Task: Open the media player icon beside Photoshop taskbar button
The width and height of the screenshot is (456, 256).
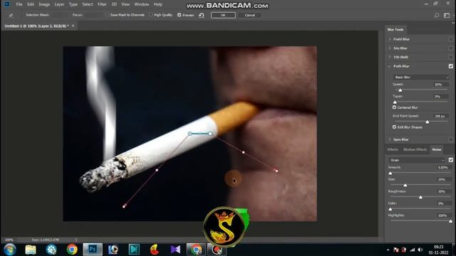Action: point(113,250)
